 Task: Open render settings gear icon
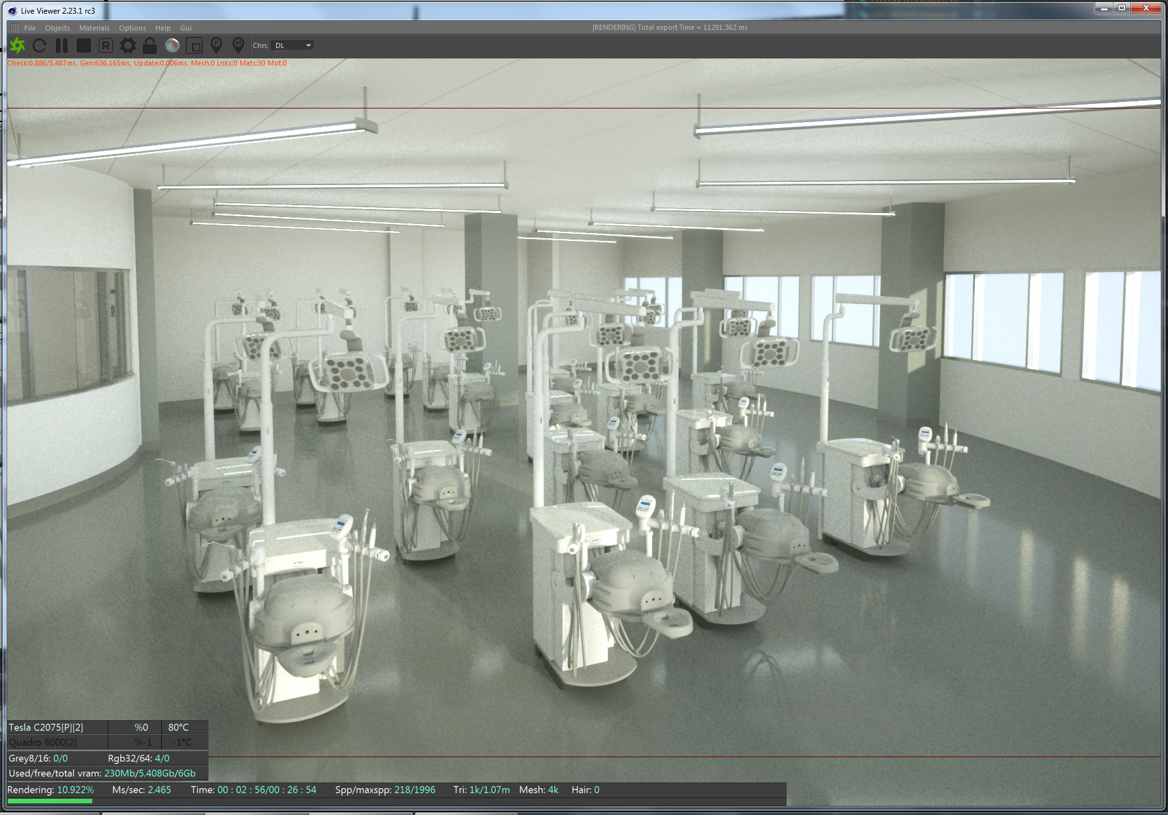tap(128, 45)
